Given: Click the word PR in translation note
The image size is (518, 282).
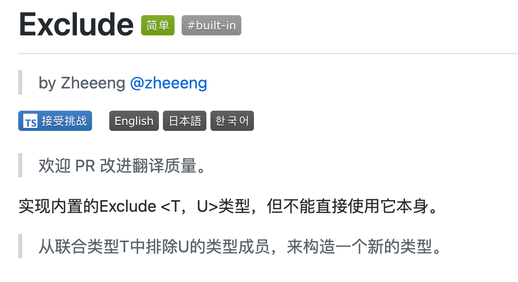Looking at the screenshot, I should click(x=85, y=166).
